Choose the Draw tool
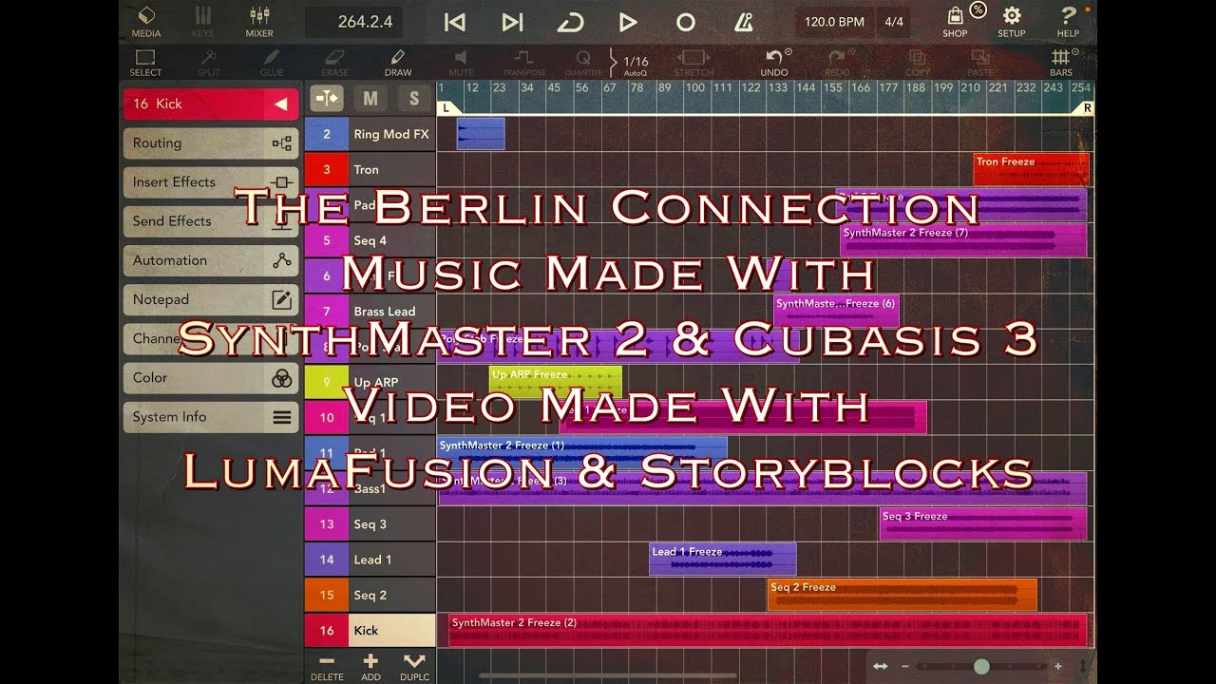This screenshot has height=684, width=1216. tap(398, 63)
